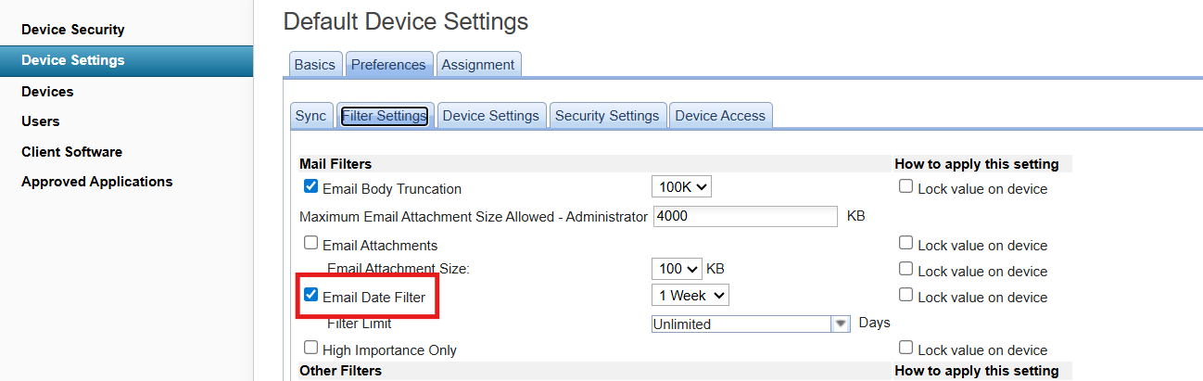Uncheck the Email Body Truncation checkbox
The image size is (1203, 381).
click(x=311, y=187)
